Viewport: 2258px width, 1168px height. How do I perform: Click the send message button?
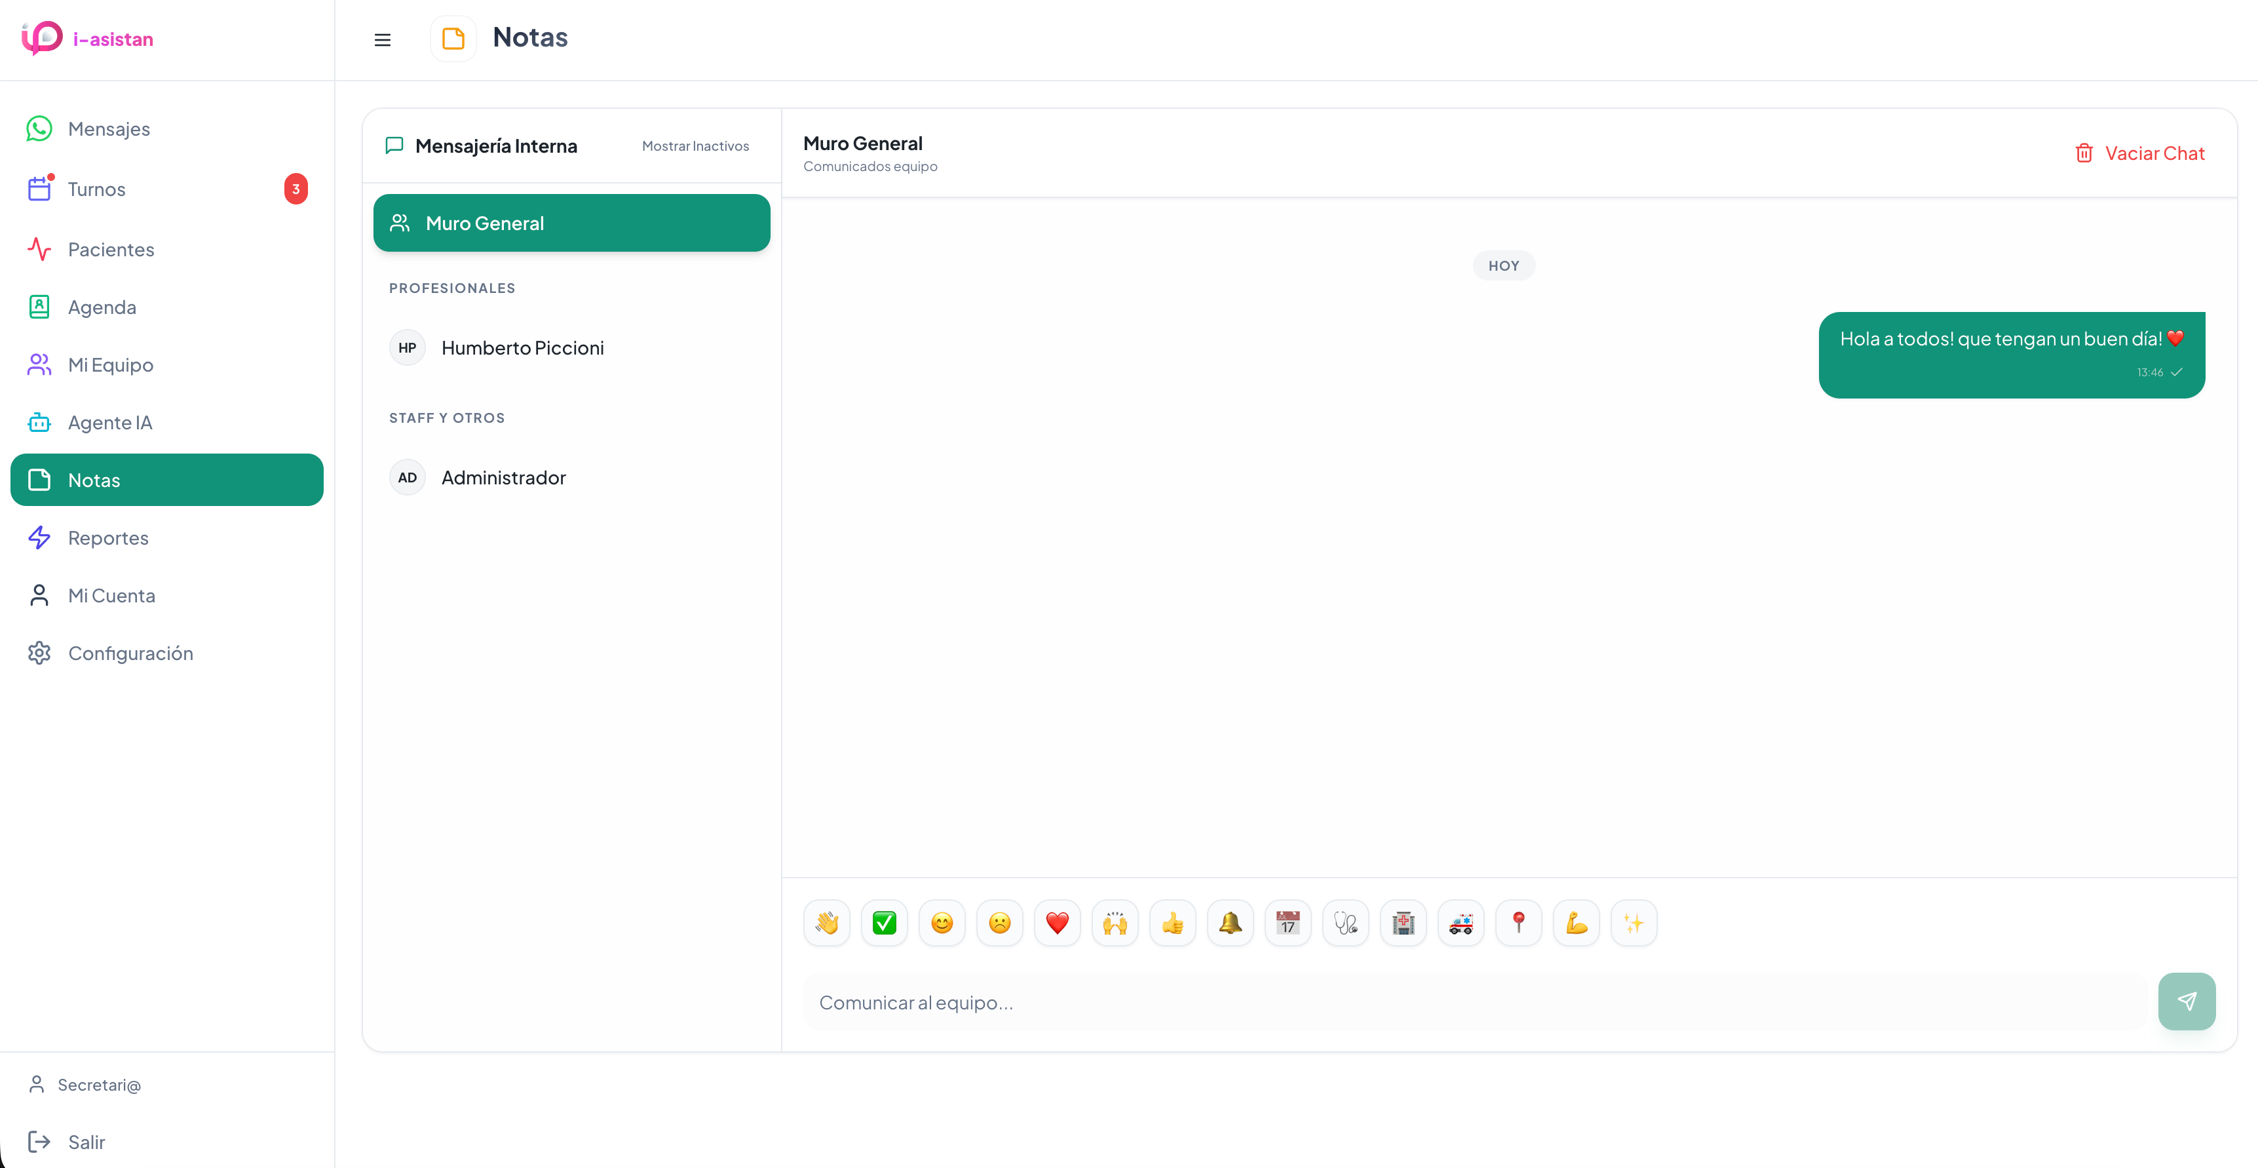coord(2187,1002)
